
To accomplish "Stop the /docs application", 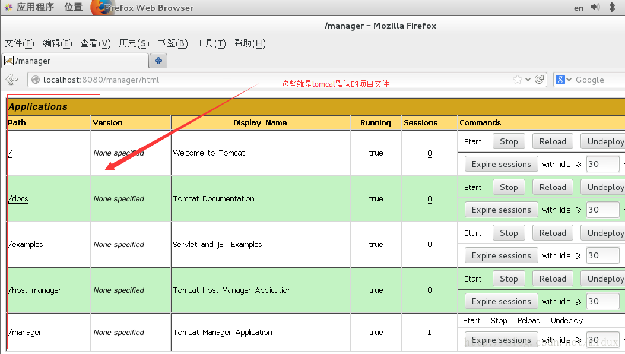I will (509, 187).
